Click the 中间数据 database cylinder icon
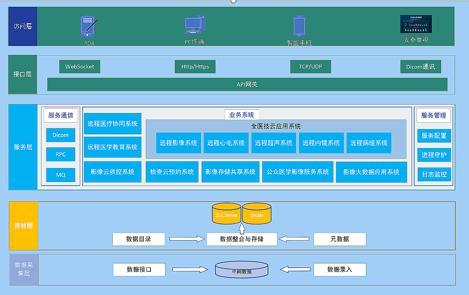Image resolution: width=469 pixels, height=295 pixels. (x=241, y=269)
